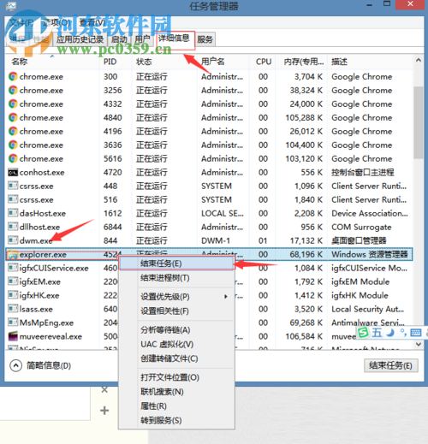Screen dimensions: 428x444
Task: Choose 联机搜索(N) from the context menu
Action: point(176,392)
